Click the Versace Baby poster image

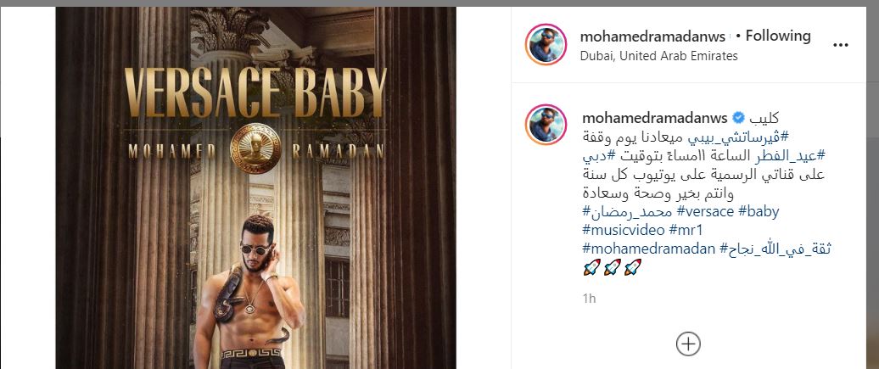click(x=255, y=187)
